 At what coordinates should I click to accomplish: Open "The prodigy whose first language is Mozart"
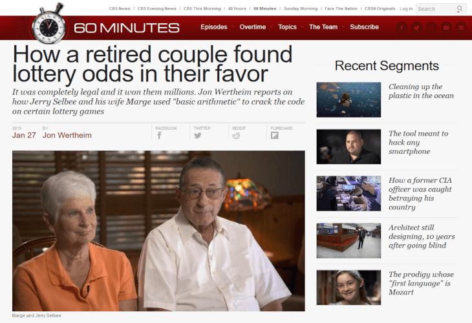tap(421, 283)
